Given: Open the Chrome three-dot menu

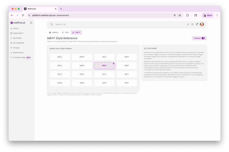Looking at the screenshot, I should [x=217, y=15].
